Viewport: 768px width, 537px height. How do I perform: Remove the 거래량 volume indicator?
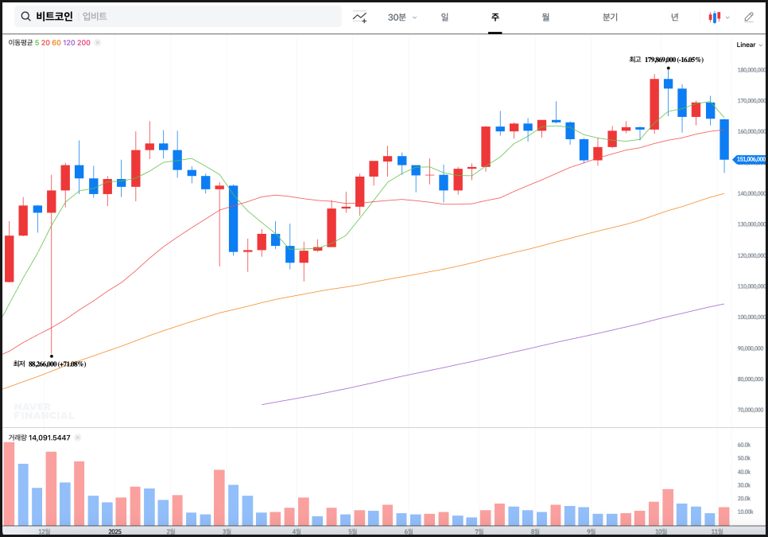click(77, 438)
